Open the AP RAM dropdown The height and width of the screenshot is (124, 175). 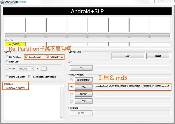coord(26,69)
